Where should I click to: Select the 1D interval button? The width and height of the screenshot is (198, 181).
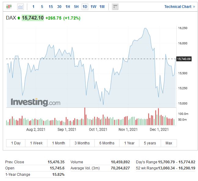tap(85, 6)
